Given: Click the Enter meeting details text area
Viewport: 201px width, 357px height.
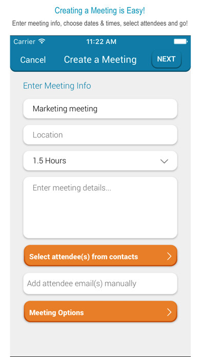Looking at the screenshot, I should tap(100, 208).
